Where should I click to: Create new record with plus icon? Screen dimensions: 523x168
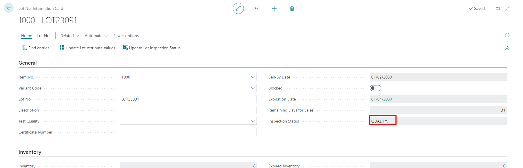274,8
